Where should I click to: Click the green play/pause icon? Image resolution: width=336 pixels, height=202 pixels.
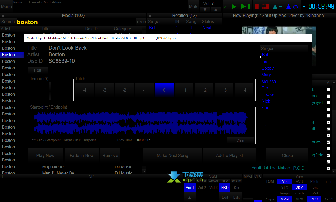pyautogui.click(x=246, y=6)
